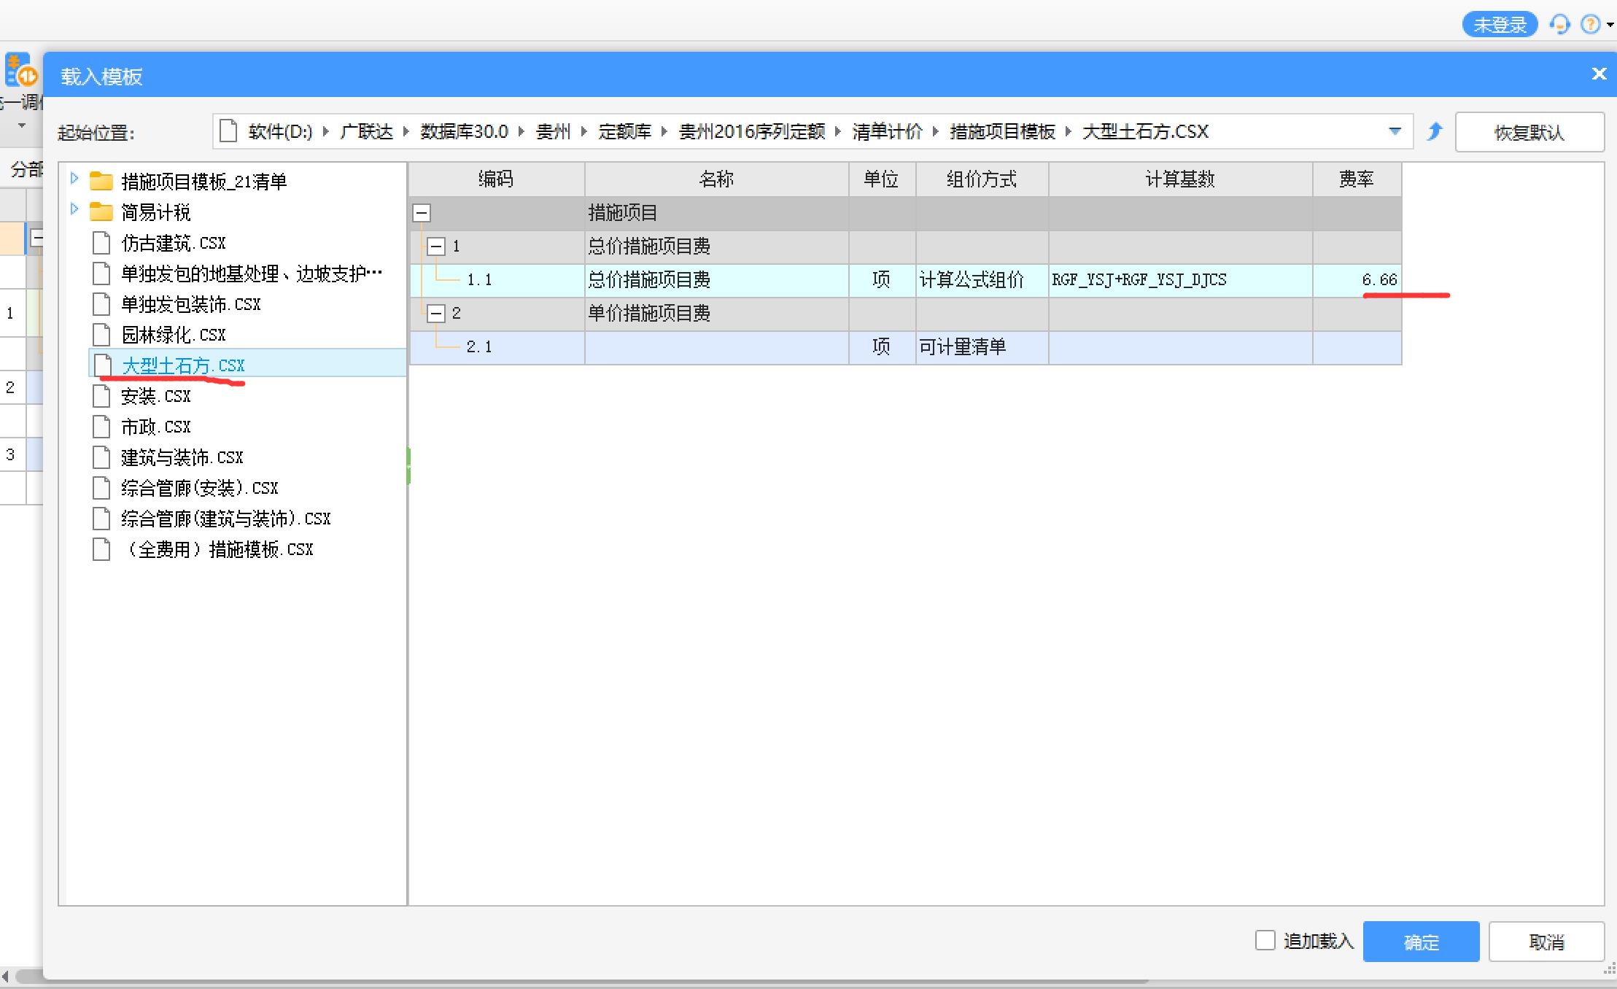Click file icon beside （全费用）措施模板.CSX

click(101, 548)
